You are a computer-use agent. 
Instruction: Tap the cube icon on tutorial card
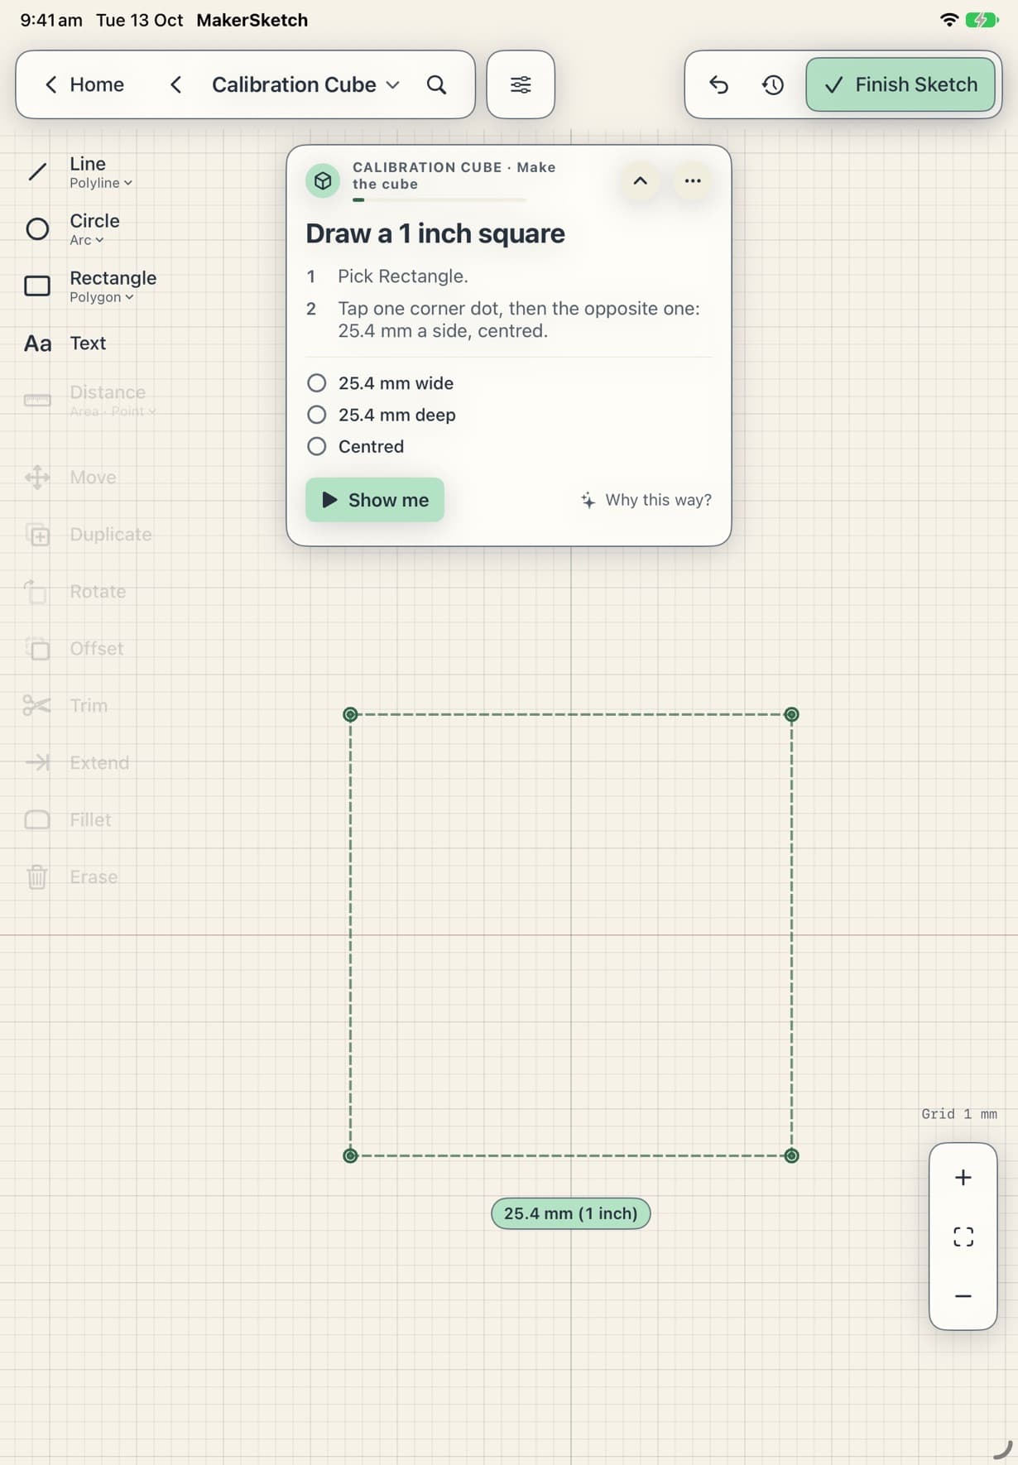(323, 180)
